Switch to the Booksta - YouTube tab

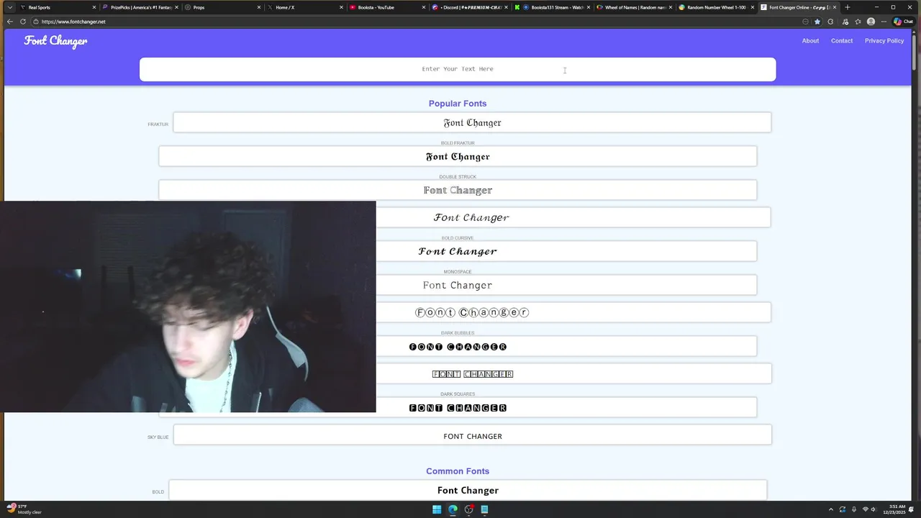[x=387, y=7]
